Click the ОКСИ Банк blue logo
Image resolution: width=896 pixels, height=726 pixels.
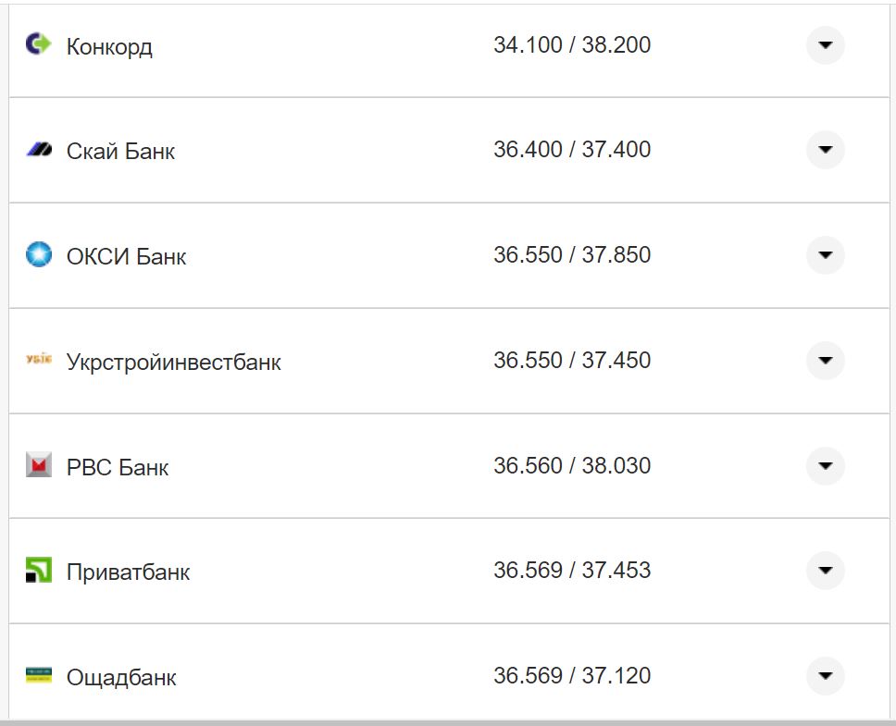(x=39, y=254)
